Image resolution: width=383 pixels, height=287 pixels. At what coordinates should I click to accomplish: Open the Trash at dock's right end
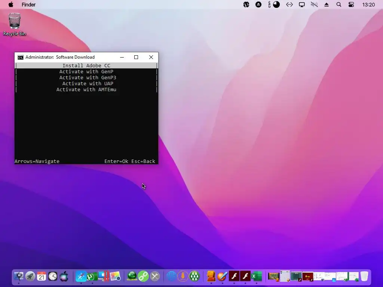(x=364, y=276)
